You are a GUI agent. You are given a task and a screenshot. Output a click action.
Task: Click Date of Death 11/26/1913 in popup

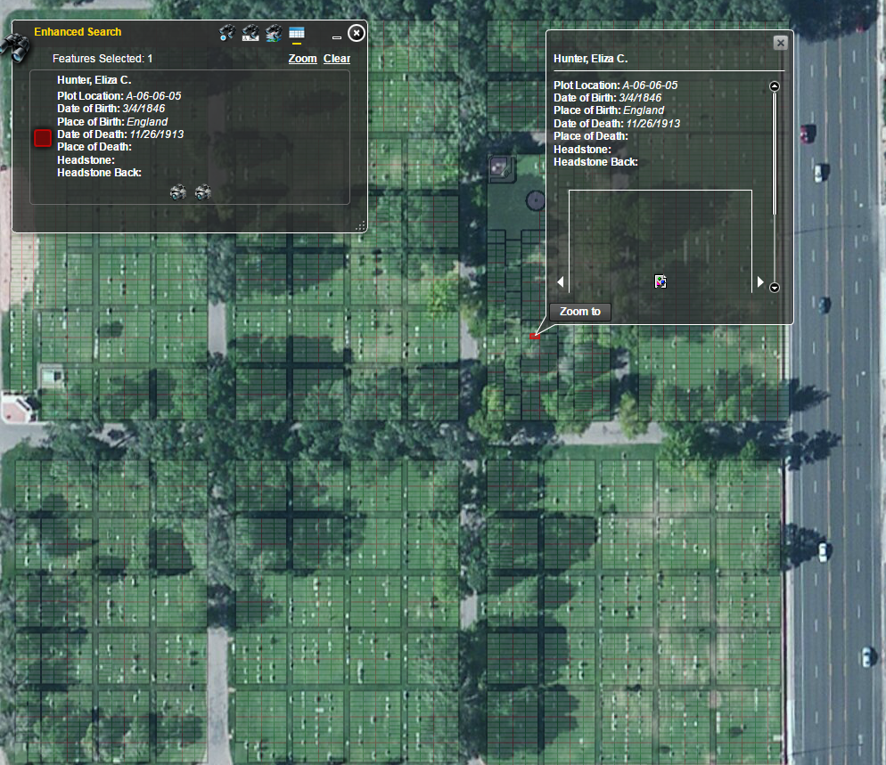[617, 124]
